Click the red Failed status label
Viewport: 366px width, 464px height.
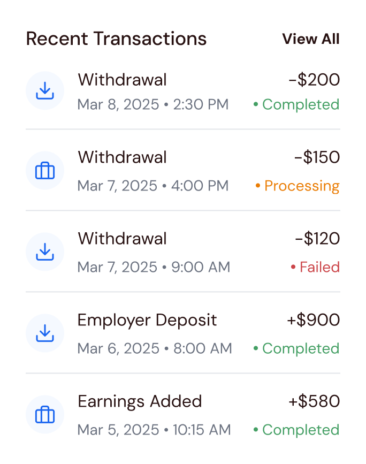319,267
